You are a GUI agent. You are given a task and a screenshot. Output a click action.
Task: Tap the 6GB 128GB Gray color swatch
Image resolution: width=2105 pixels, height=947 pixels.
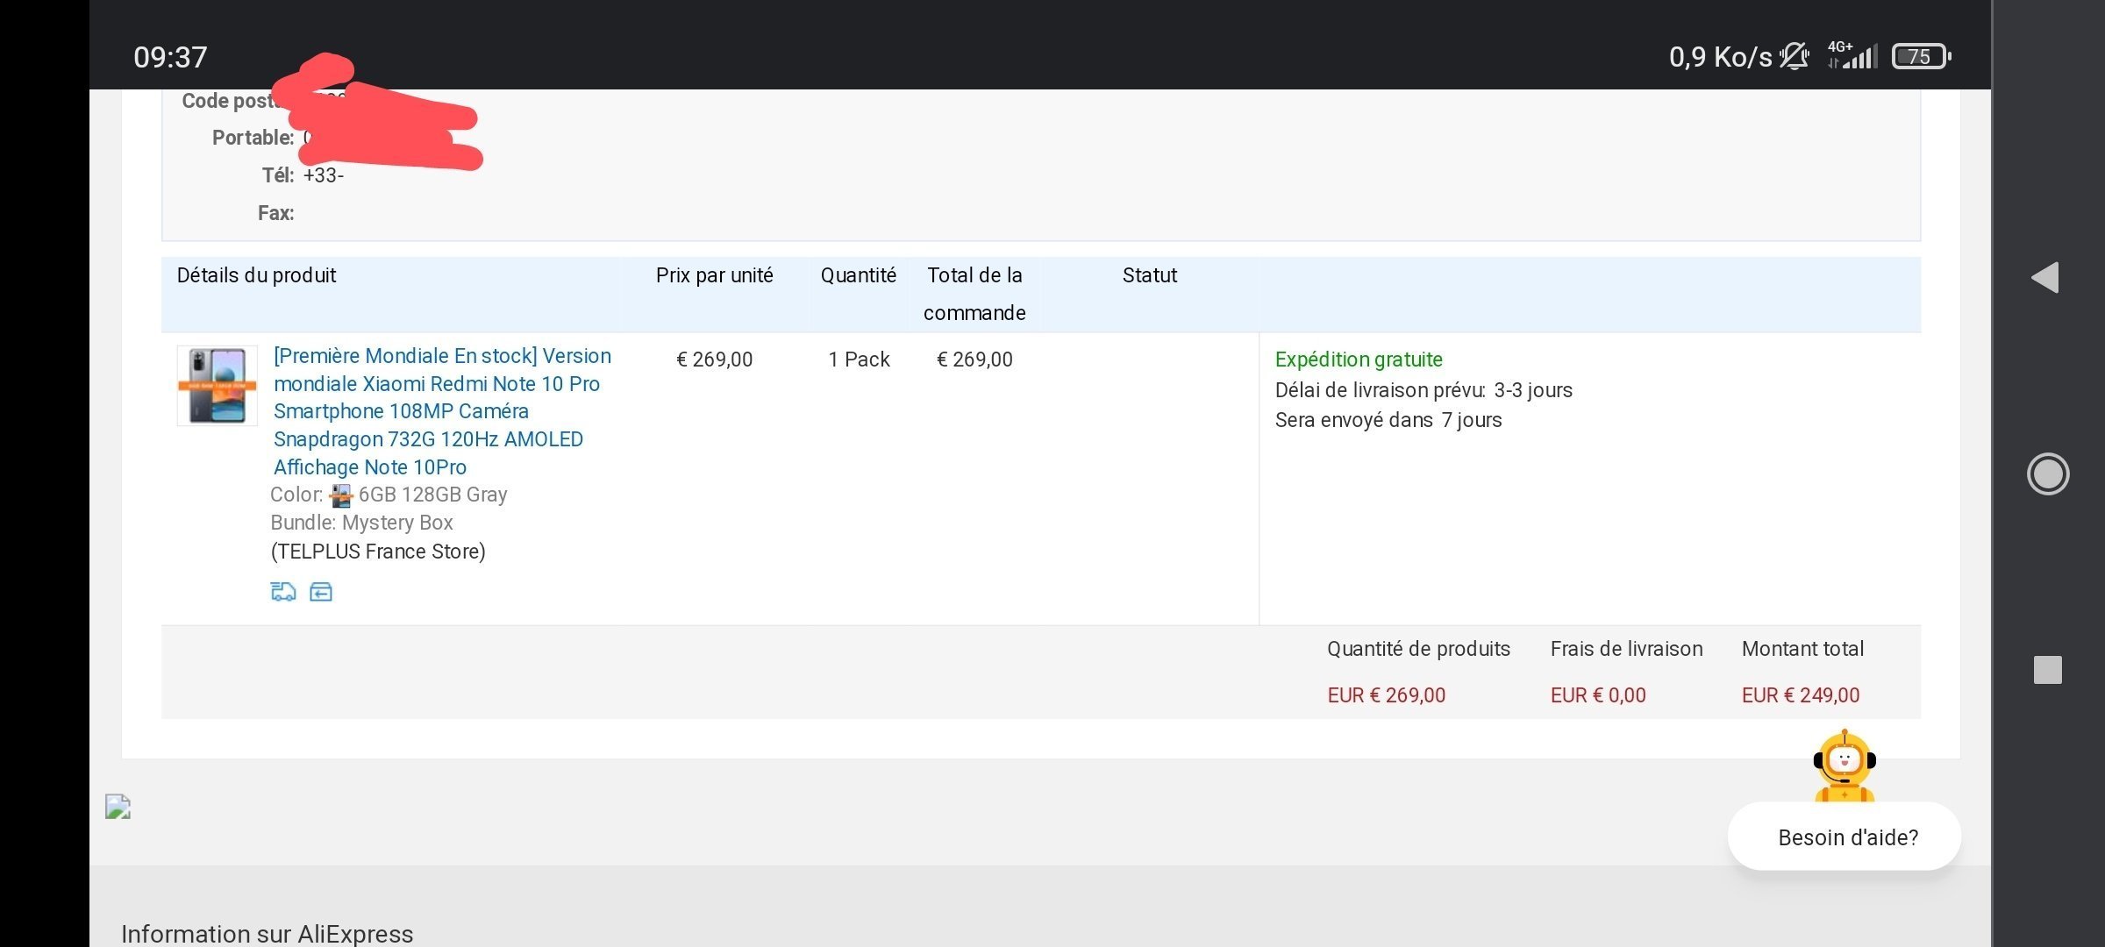click(x=340, y=495)
